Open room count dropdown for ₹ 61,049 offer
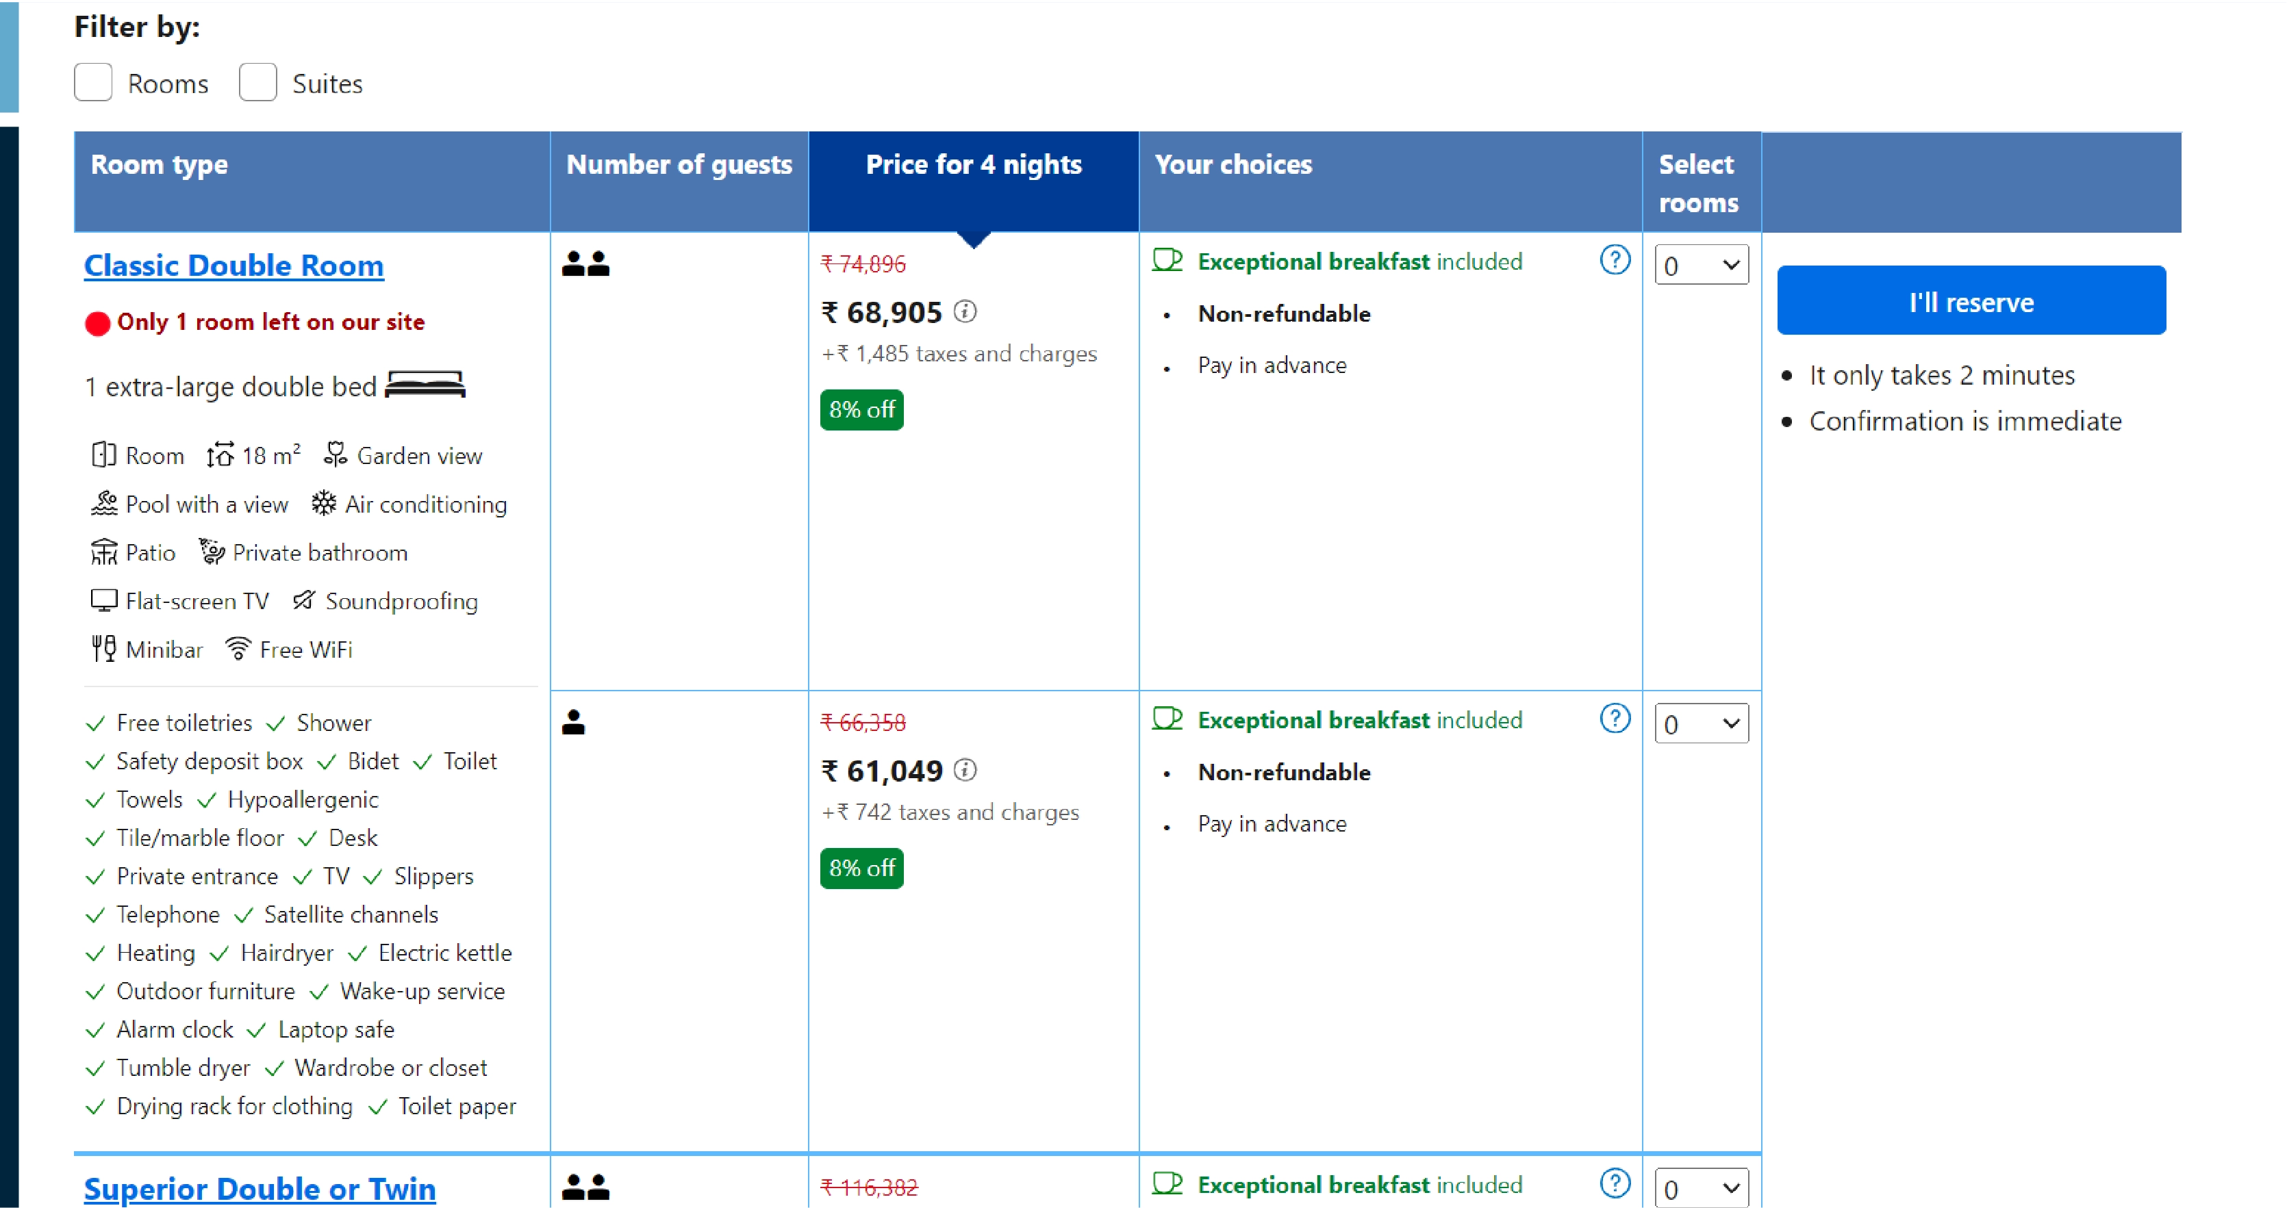 pyautogui.click(x=1701, y=724)
